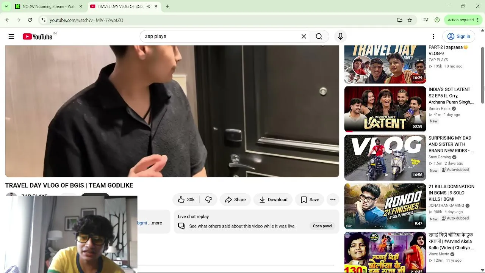Clear the 'zap plays' search text

click(304, 36)
